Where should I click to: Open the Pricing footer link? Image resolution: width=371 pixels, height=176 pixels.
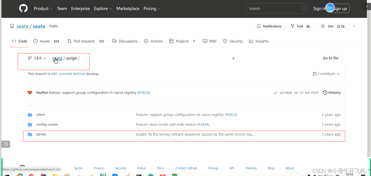[213, 168]
